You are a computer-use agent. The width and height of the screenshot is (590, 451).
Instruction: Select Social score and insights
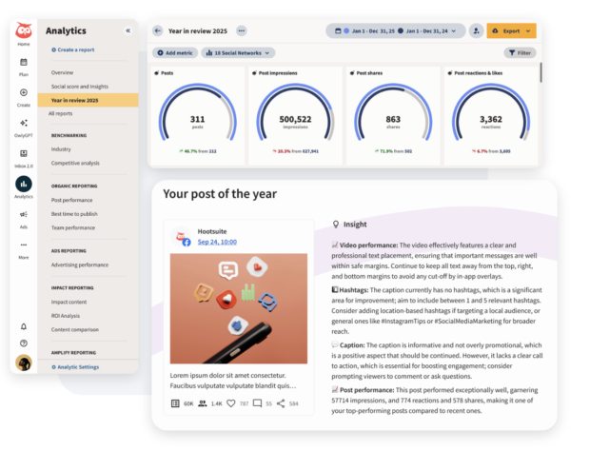[x=80, y=87]
